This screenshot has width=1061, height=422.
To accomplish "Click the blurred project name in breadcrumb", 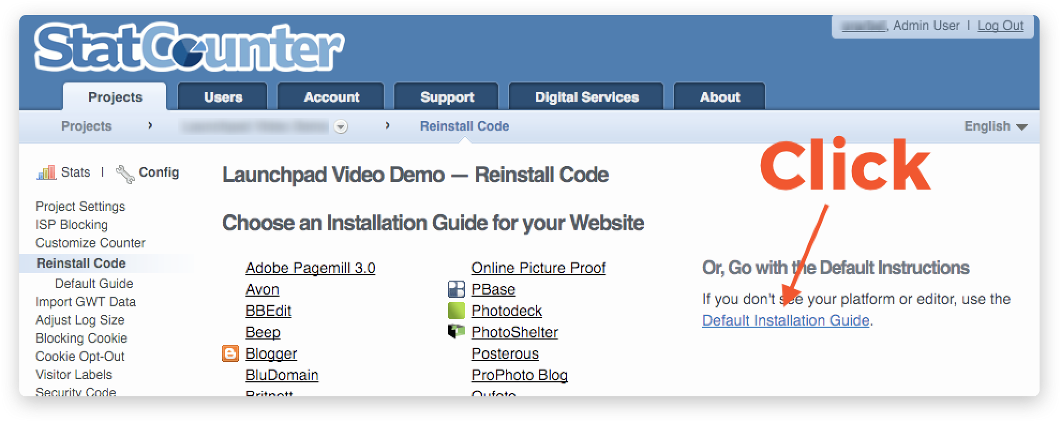I will [255, 126].
